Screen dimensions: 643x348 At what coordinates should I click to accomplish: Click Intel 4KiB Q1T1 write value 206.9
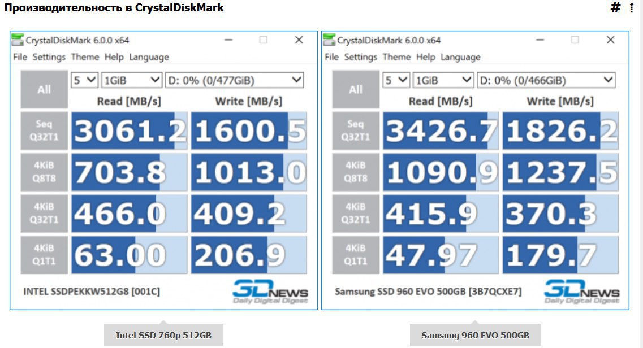[x=249, y=255]
